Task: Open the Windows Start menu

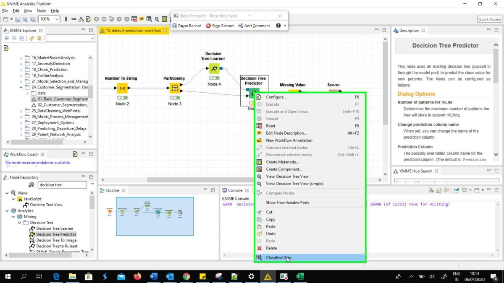Action: [x=8, y=277]
